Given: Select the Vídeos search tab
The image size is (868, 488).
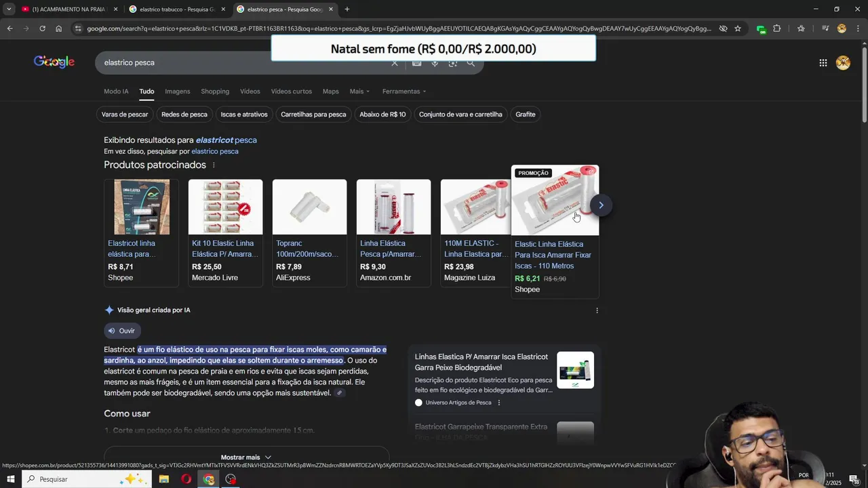Looking at the screenshot, I should click(250, 91).
